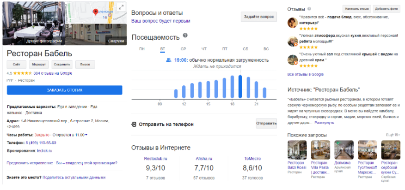The height and width of the screenshot is (190, 405).
Task: Click 'Написать отзыв' button
Action: (357, 8)
